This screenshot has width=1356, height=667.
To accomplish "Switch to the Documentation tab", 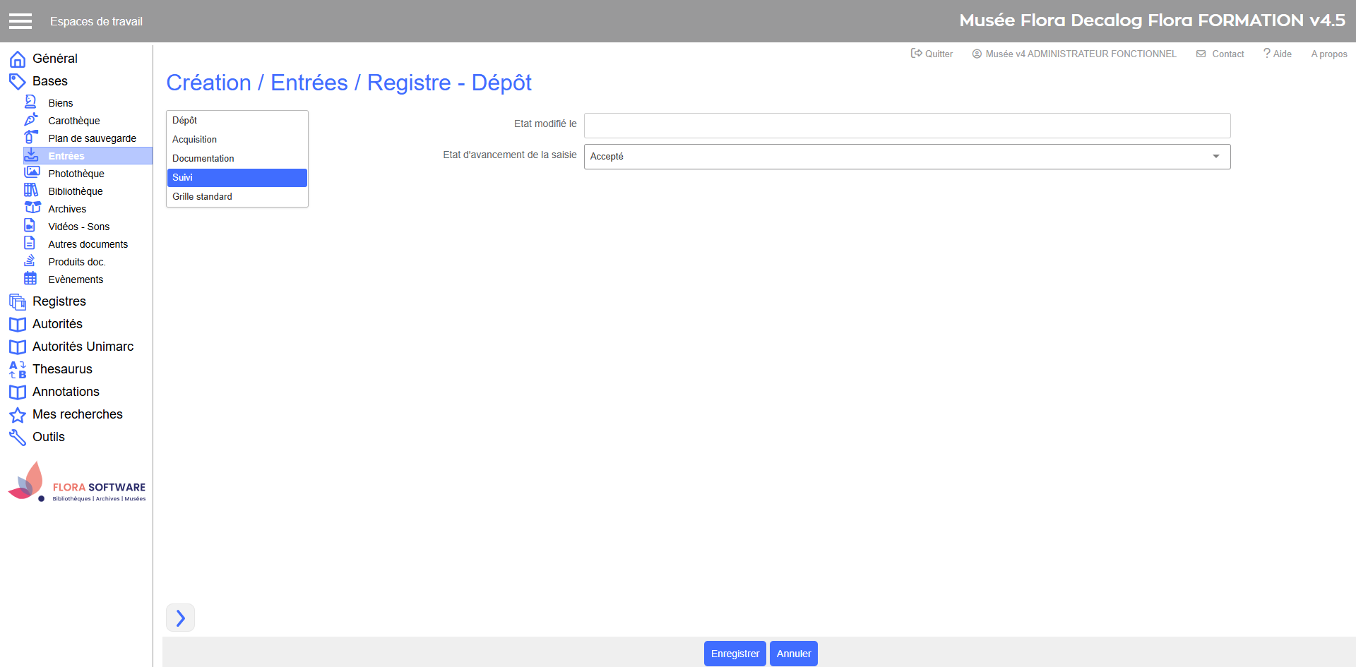I will click(203, 159).
